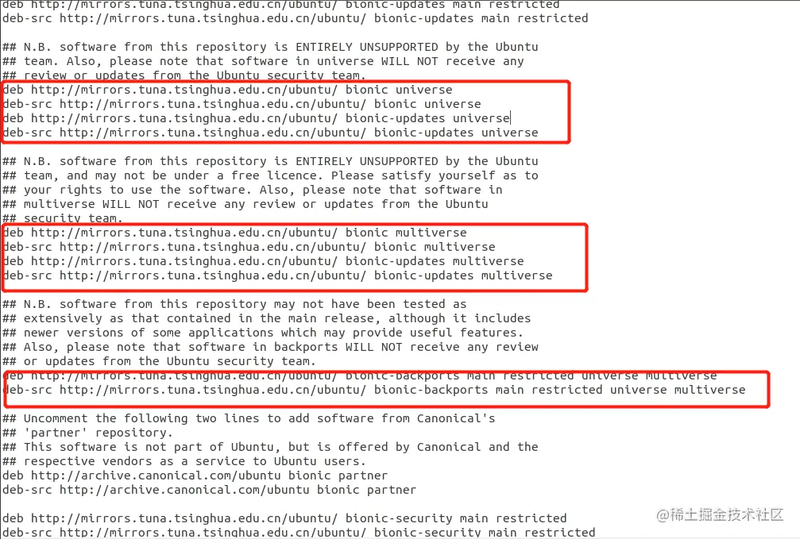
Task: Click the deb-src bionic-updates main restricted line
Action: (x=295, y=18)
